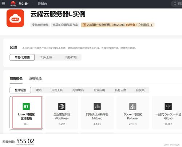Click the green BT 宝塔面板 icon
The width and height of the screenshot is (182, 147).
point(26,107)
